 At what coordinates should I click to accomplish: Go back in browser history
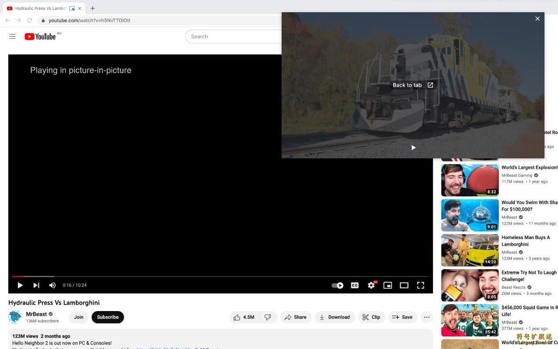click(7, 21)
